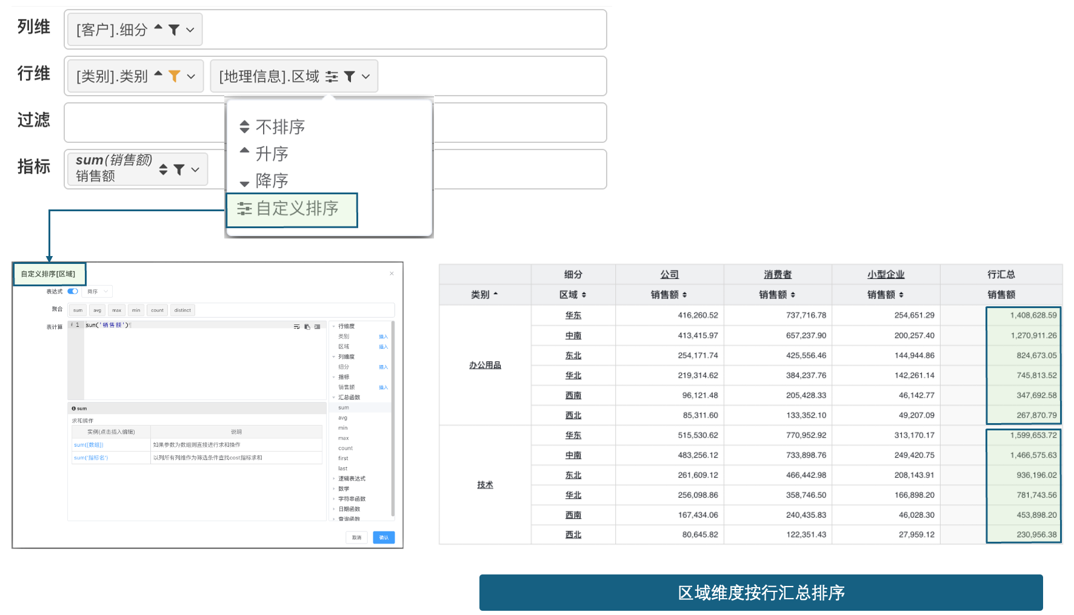
Task: Select sum in function tree
Action: click(344, 407)
